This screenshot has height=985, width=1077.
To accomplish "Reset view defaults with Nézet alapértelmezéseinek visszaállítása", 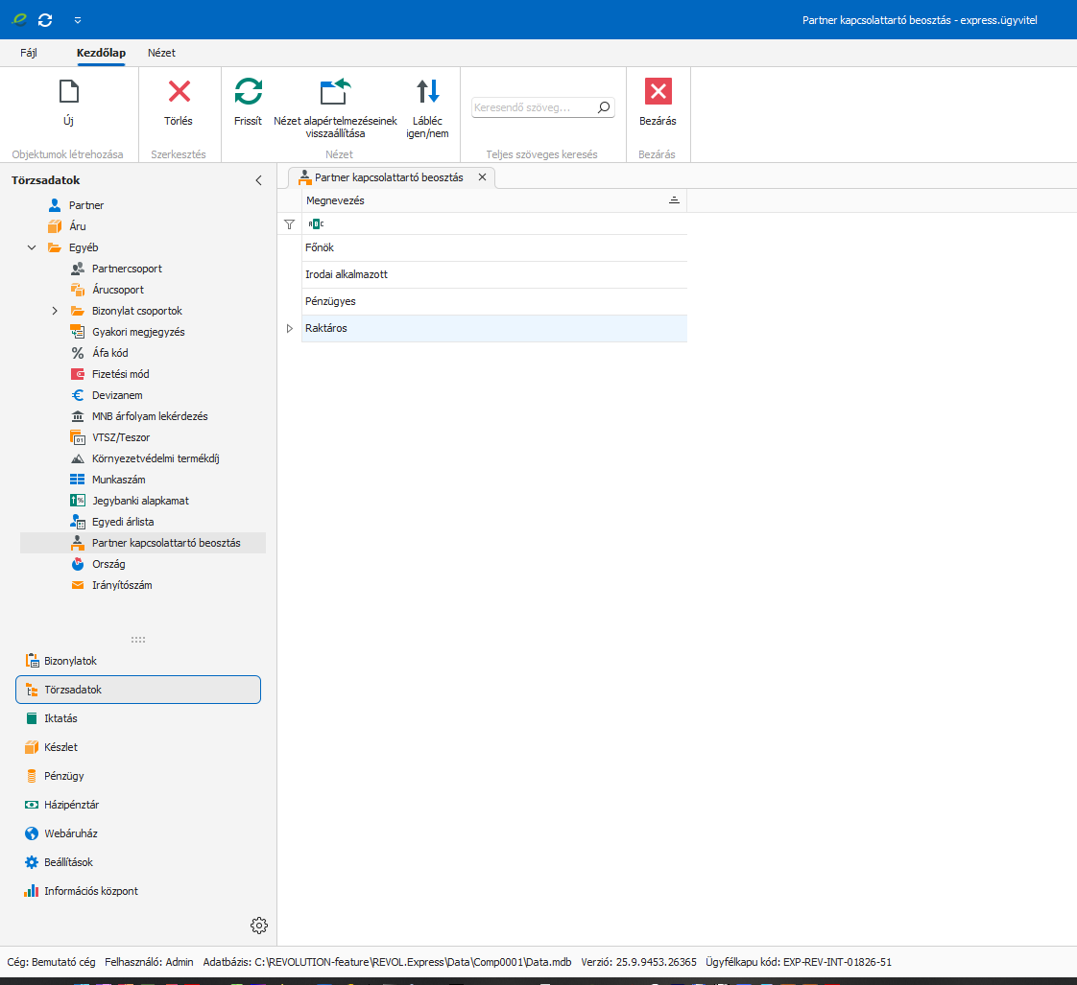I will (335, 92).
